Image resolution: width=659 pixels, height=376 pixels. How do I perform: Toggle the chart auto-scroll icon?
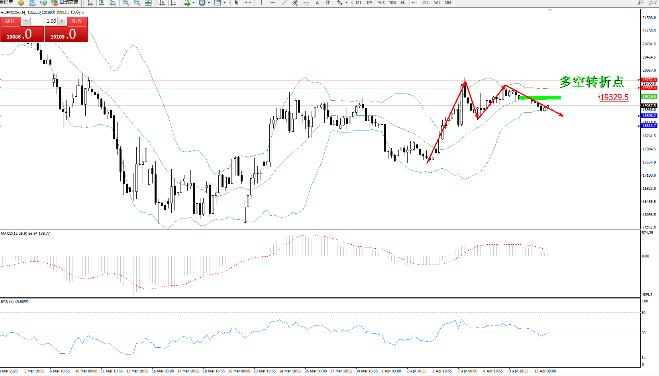click(x=162, y=3)
